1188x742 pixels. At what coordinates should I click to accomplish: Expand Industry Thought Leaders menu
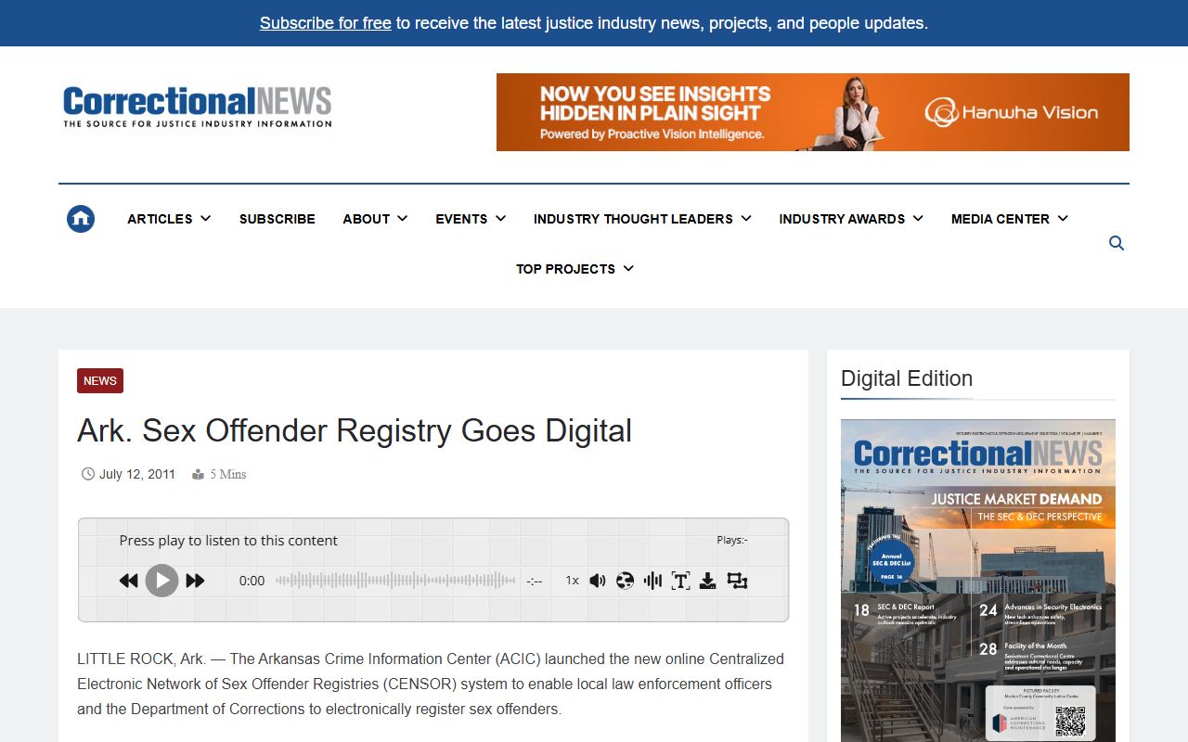pos(642,219)
